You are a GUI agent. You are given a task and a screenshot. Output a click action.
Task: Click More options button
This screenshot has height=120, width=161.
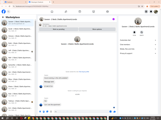point(97,29)
